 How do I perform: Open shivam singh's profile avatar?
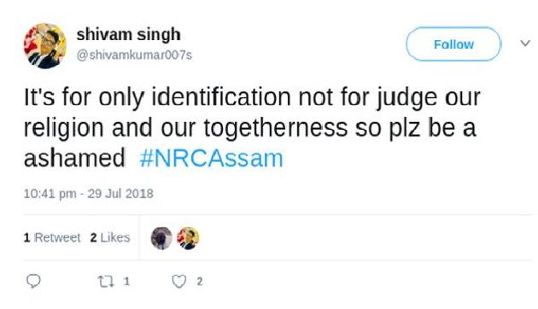pos(45,46)
